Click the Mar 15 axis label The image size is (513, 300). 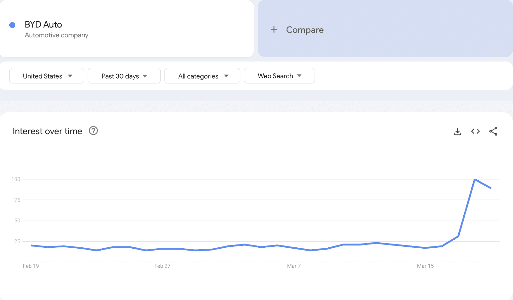[425, 266]
